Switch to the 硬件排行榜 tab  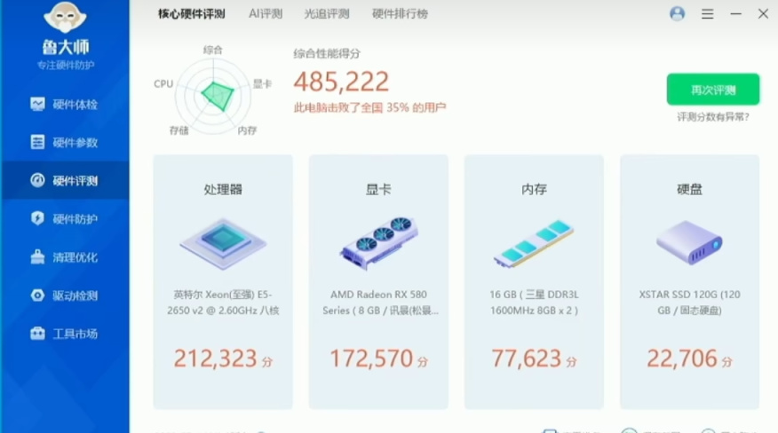click(x=400, y=14)
